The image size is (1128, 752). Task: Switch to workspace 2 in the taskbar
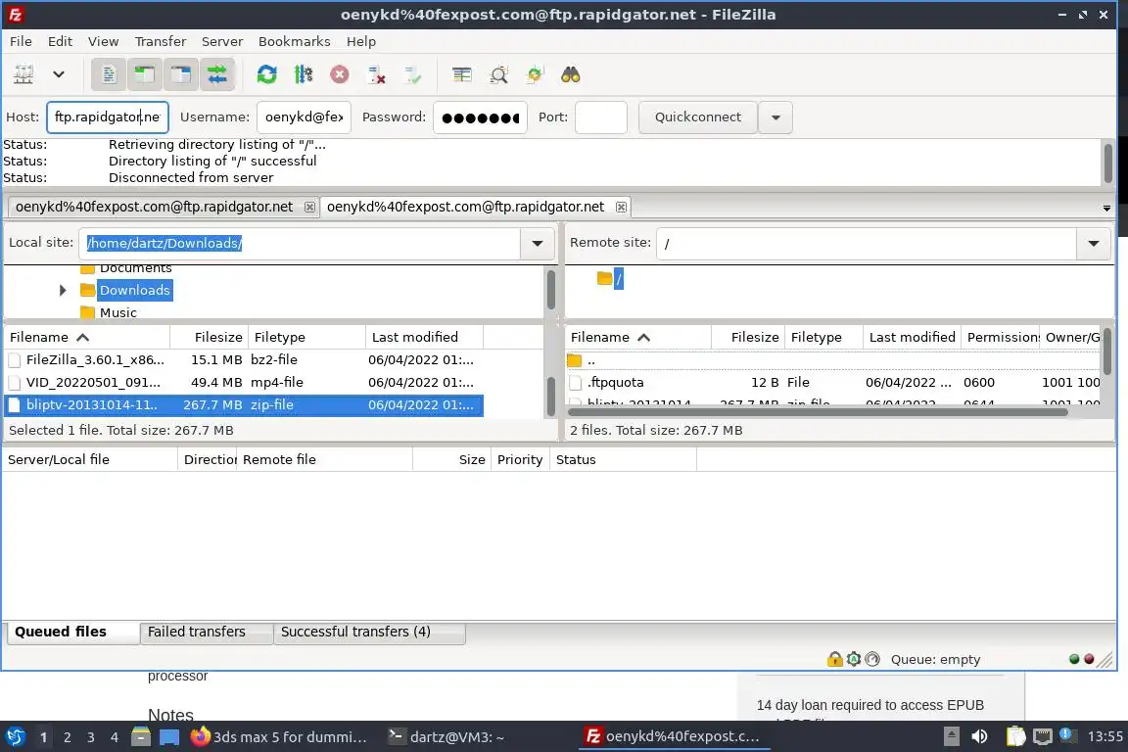click(x=67, y=737)
